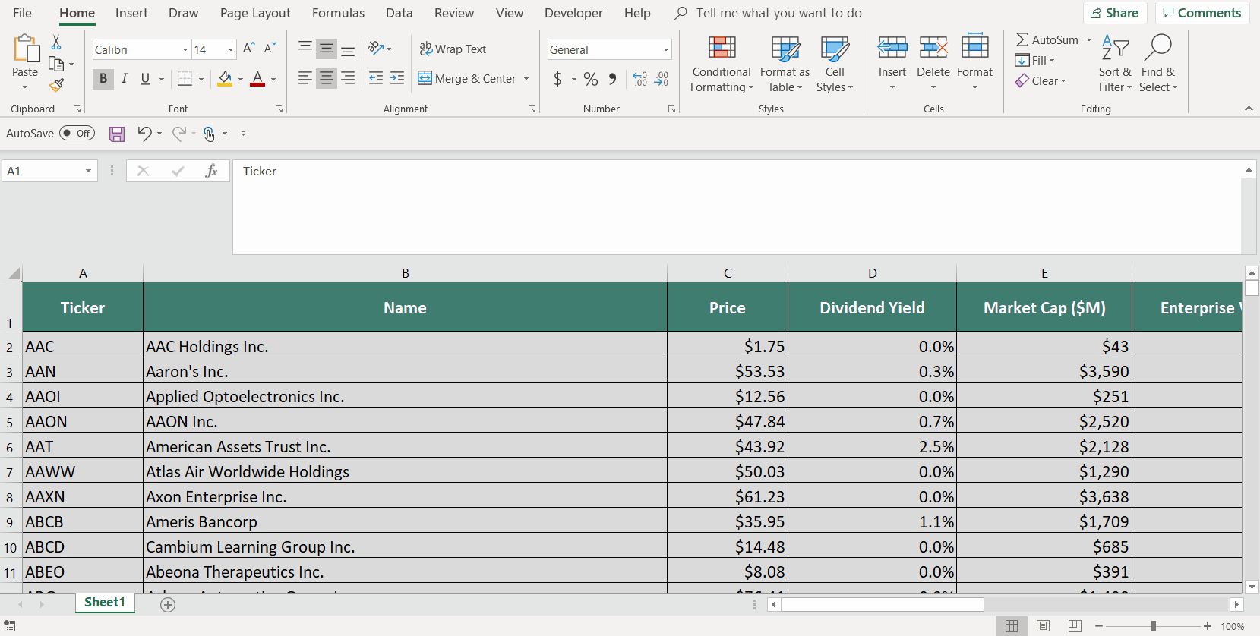Open the Comments button
This screenshot has height=636, width=1260.
[1202, 13]
